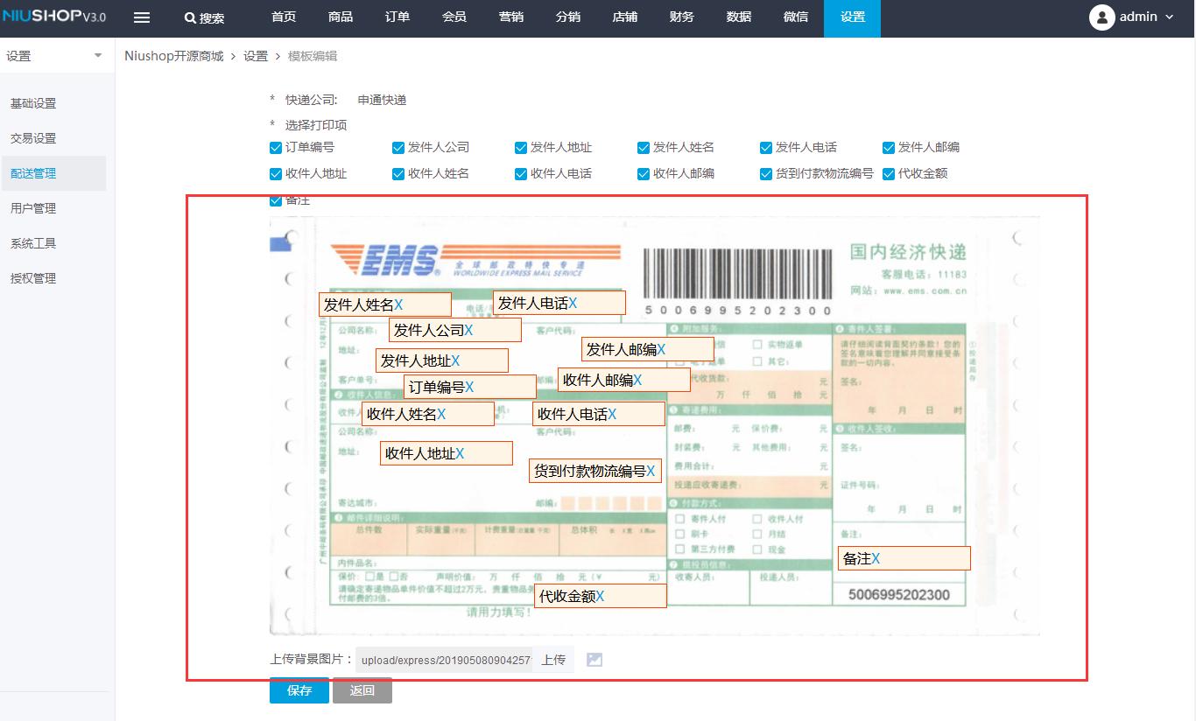Click the admin avatar icon
Image resolution: width=1196 pixels, height=721 pixels.
tap(1102, 17)
